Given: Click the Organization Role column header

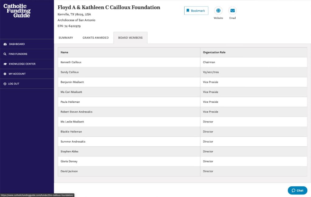Looking at the screenshot, I should click(x=214, y=52).
